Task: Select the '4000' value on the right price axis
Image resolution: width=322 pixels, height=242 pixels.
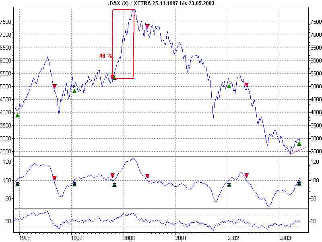Action: (316, 113)
